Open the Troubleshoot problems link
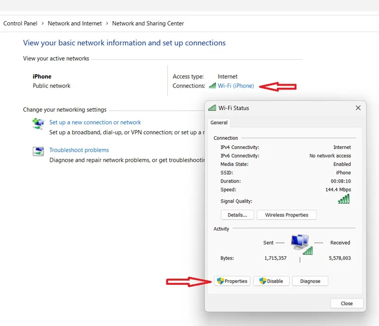Screen dimensions: 379x326 point(79,150)
